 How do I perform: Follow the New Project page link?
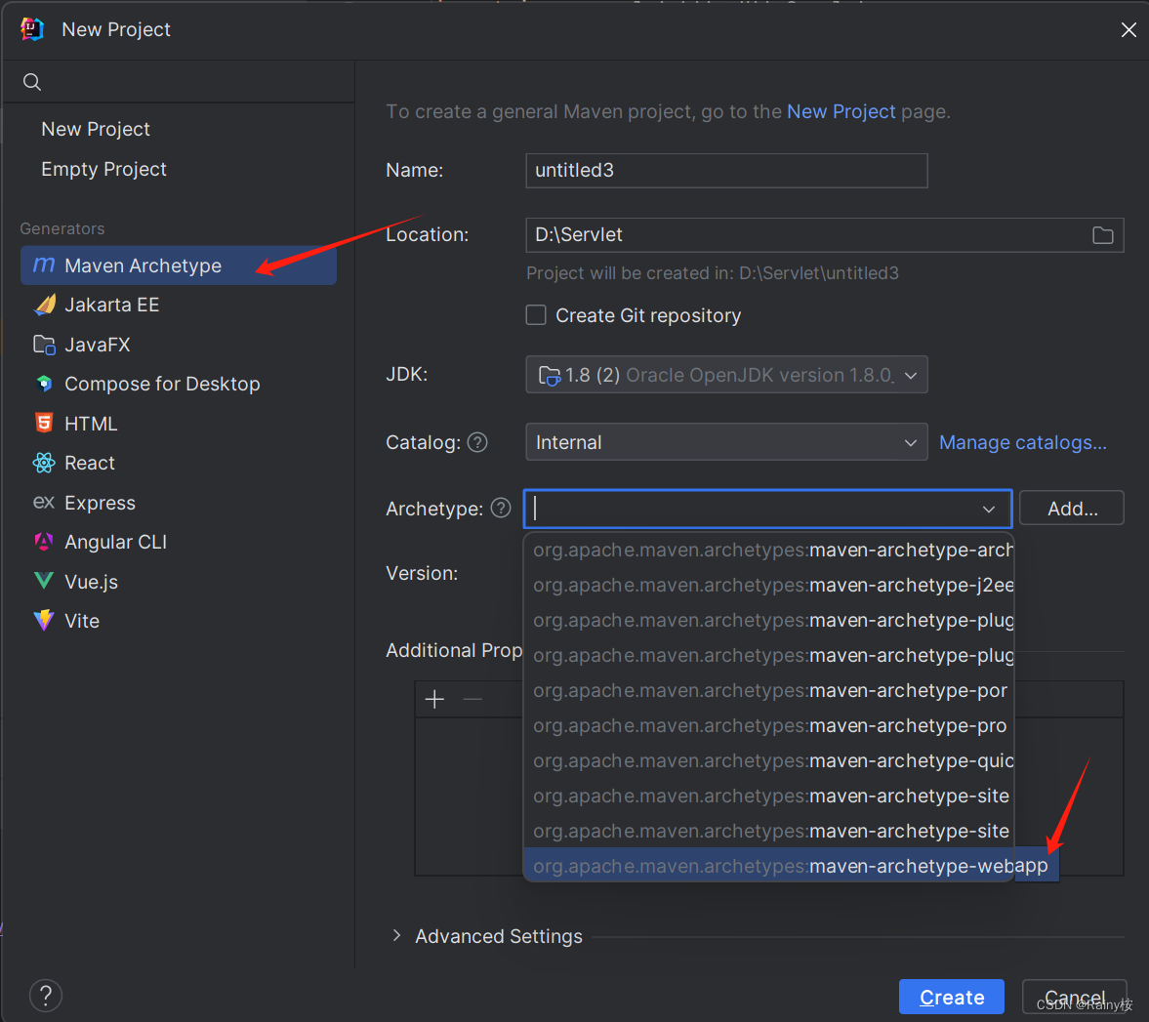click(841, 111)
